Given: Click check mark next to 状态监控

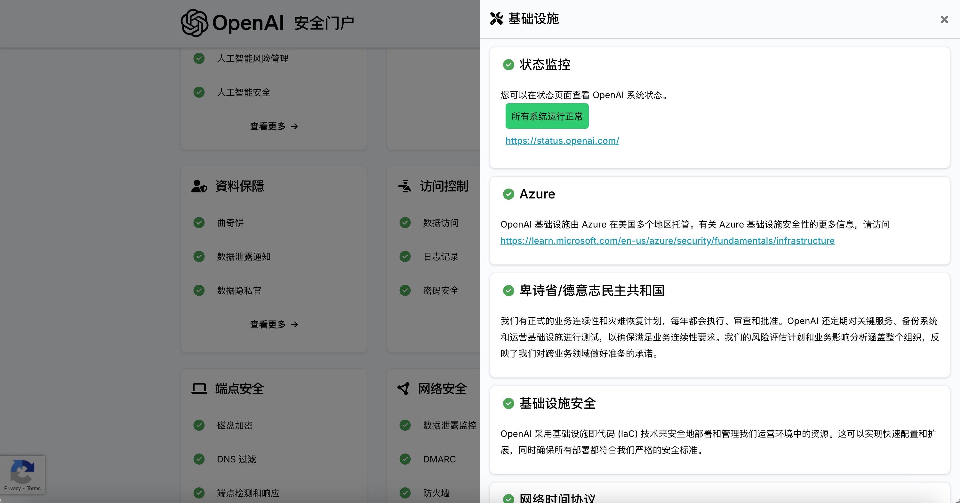Looking at the screenshot, I should point(508,65).
